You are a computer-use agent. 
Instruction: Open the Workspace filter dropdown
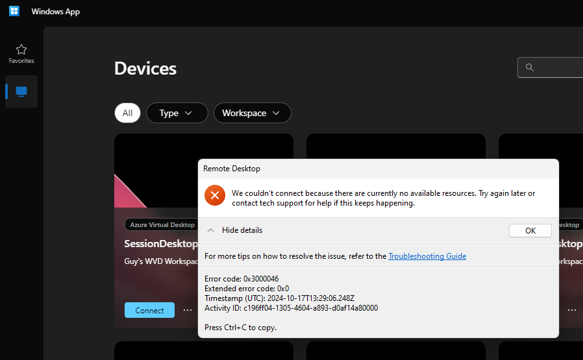[x=252, y=113]
